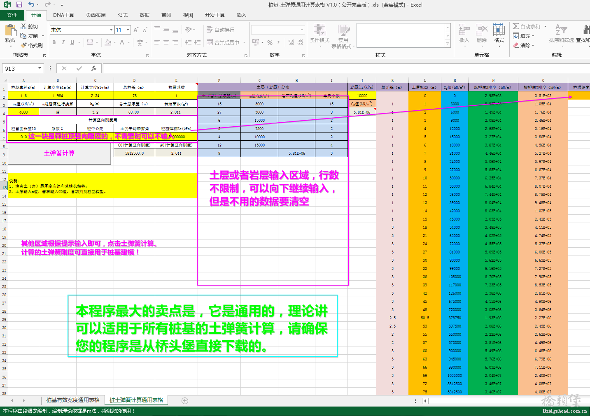Viewport: 590px width, 416px height.
Task: Toggle Wrap Text (自动换行)
Action: coord(220,30)
